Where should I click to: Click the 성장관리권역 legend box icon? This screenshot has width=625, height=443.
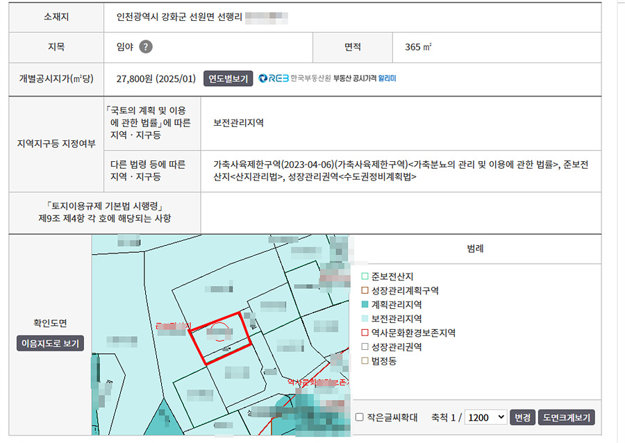[365, 346]
